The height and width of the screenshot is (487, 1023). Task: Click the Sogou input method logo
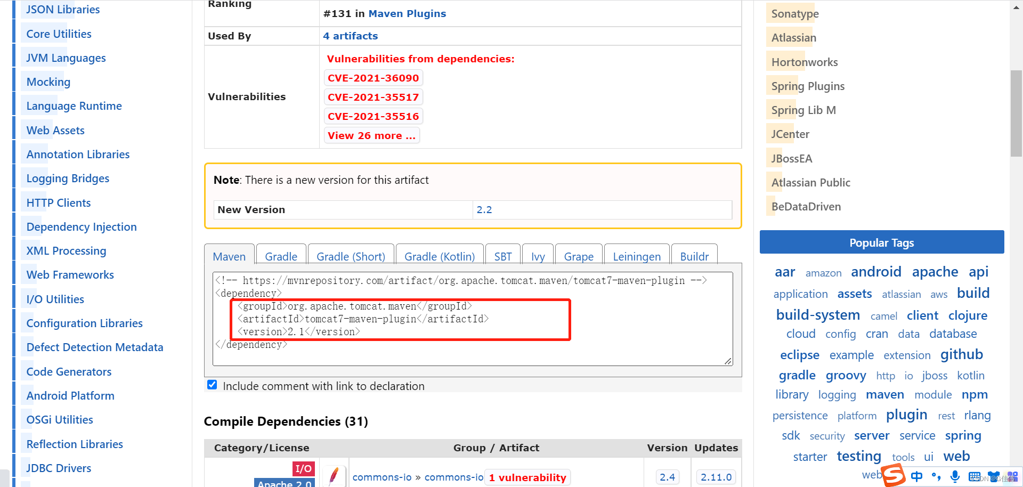click(x=894, y=475)
